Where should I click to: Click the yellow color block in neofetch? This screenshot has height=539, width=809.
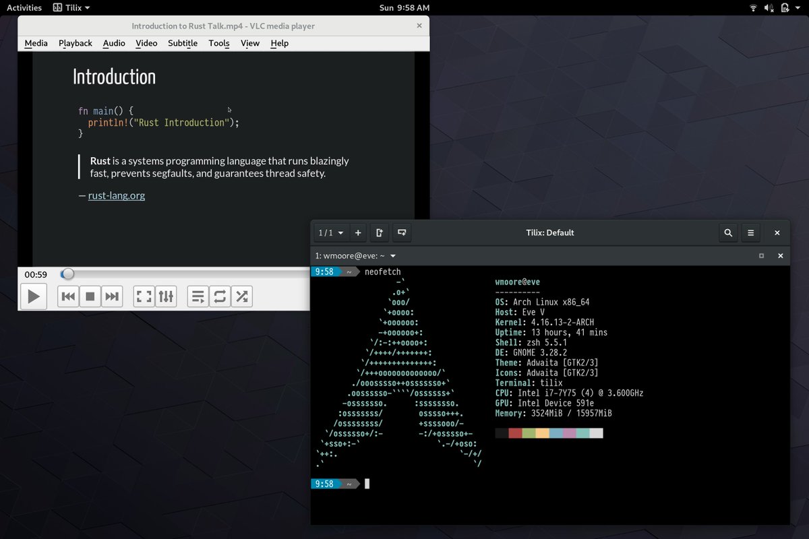(x=543, y=433)
